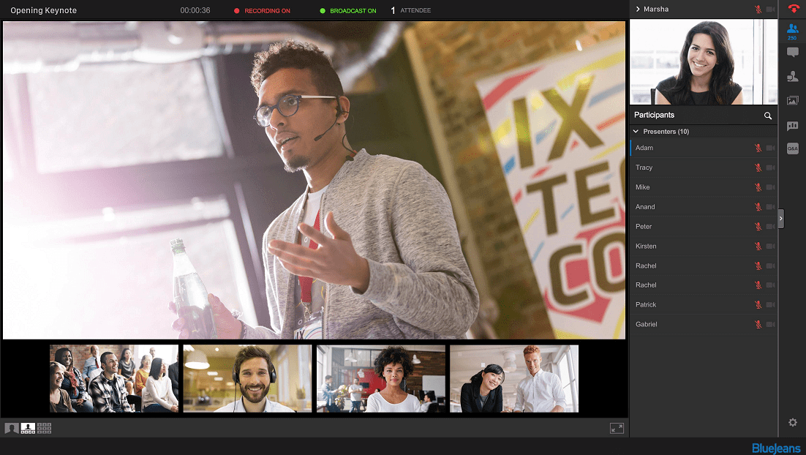Open the image sharing icon in sidebar

792,101
